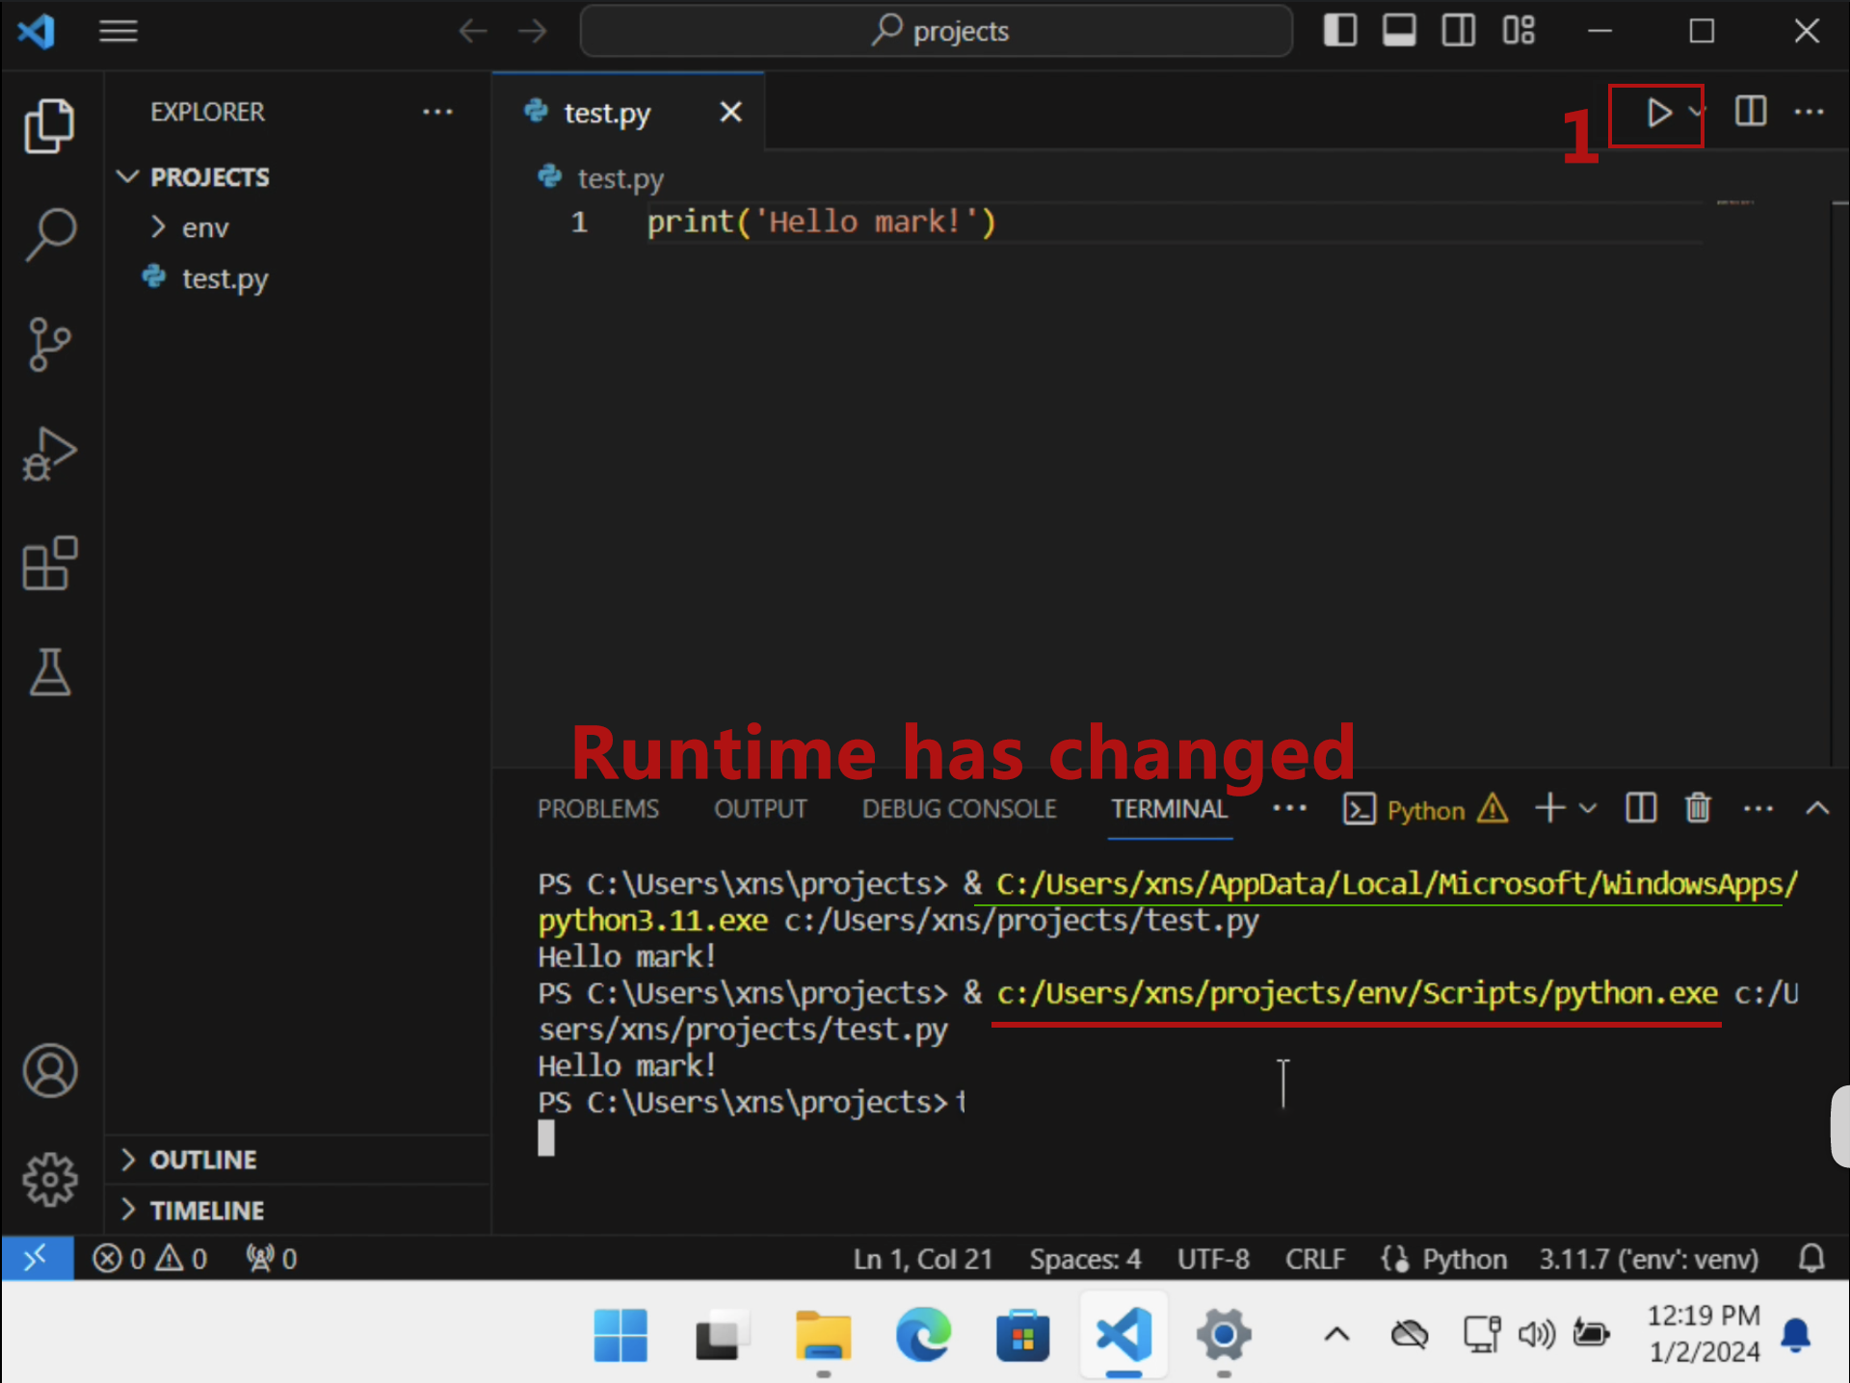The image size is (1850, 1383).
Task: Open Microsoft Edge from the taskbar
Action: (923, 1335)
